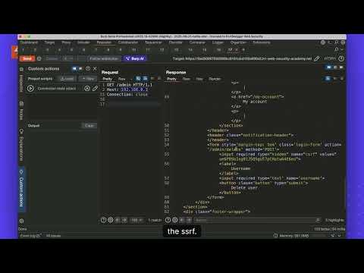Switch to the Dashboard tab

point(29,42)
